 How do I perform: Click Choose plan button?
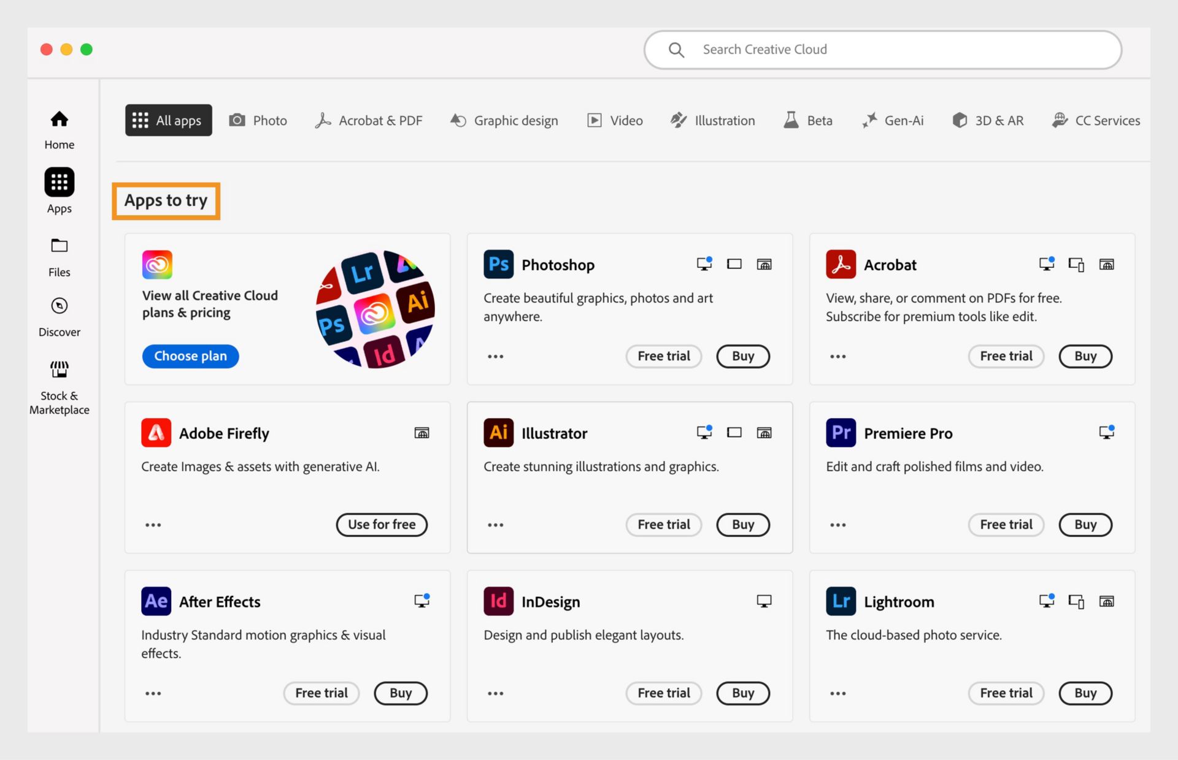pyautogui.click(x=190, y=355)
